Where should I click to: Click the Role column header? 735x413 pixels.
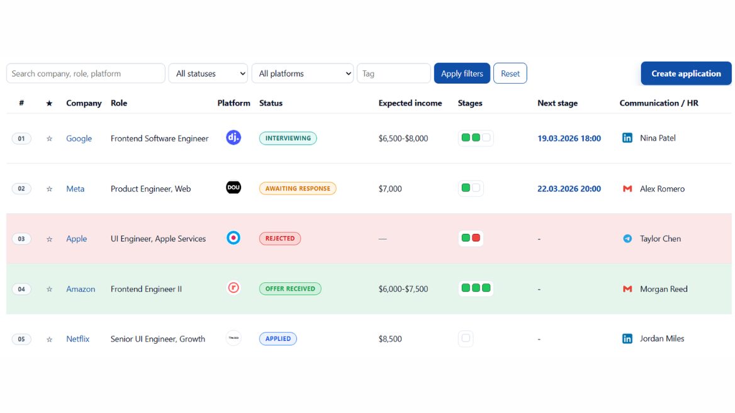click(119, 103)
